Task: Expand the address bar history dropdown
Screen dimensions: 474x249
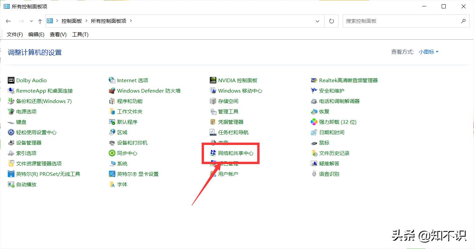Action: click(317, 21)
